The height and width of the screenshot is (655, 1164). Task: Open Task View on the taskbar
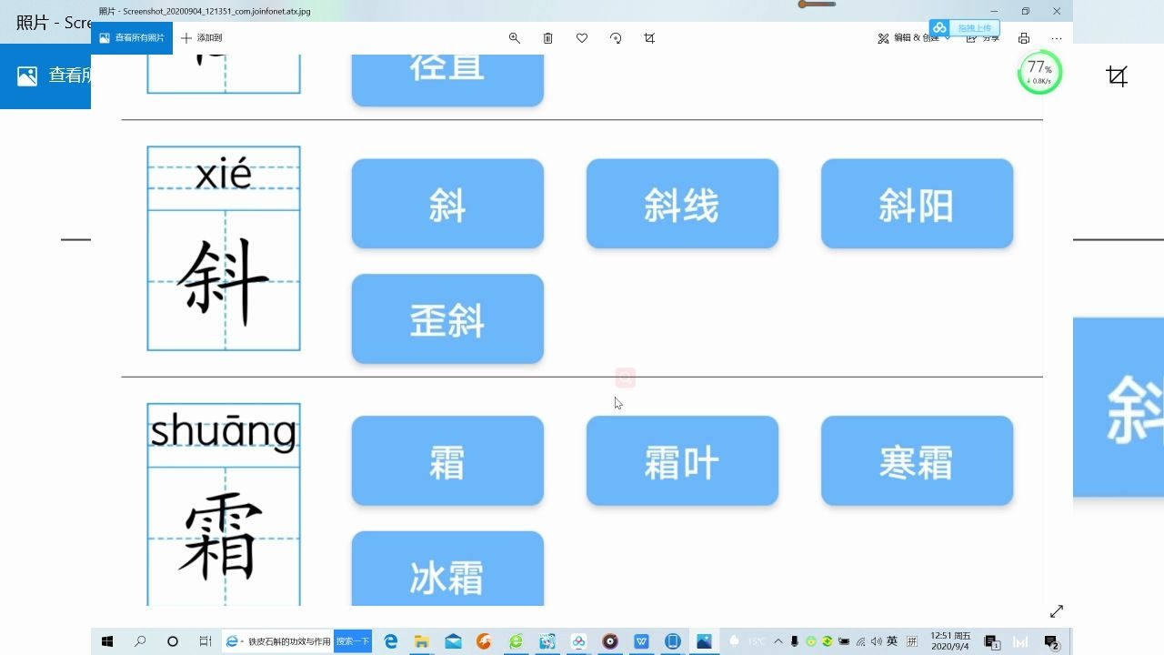click(x=206, y=641)
